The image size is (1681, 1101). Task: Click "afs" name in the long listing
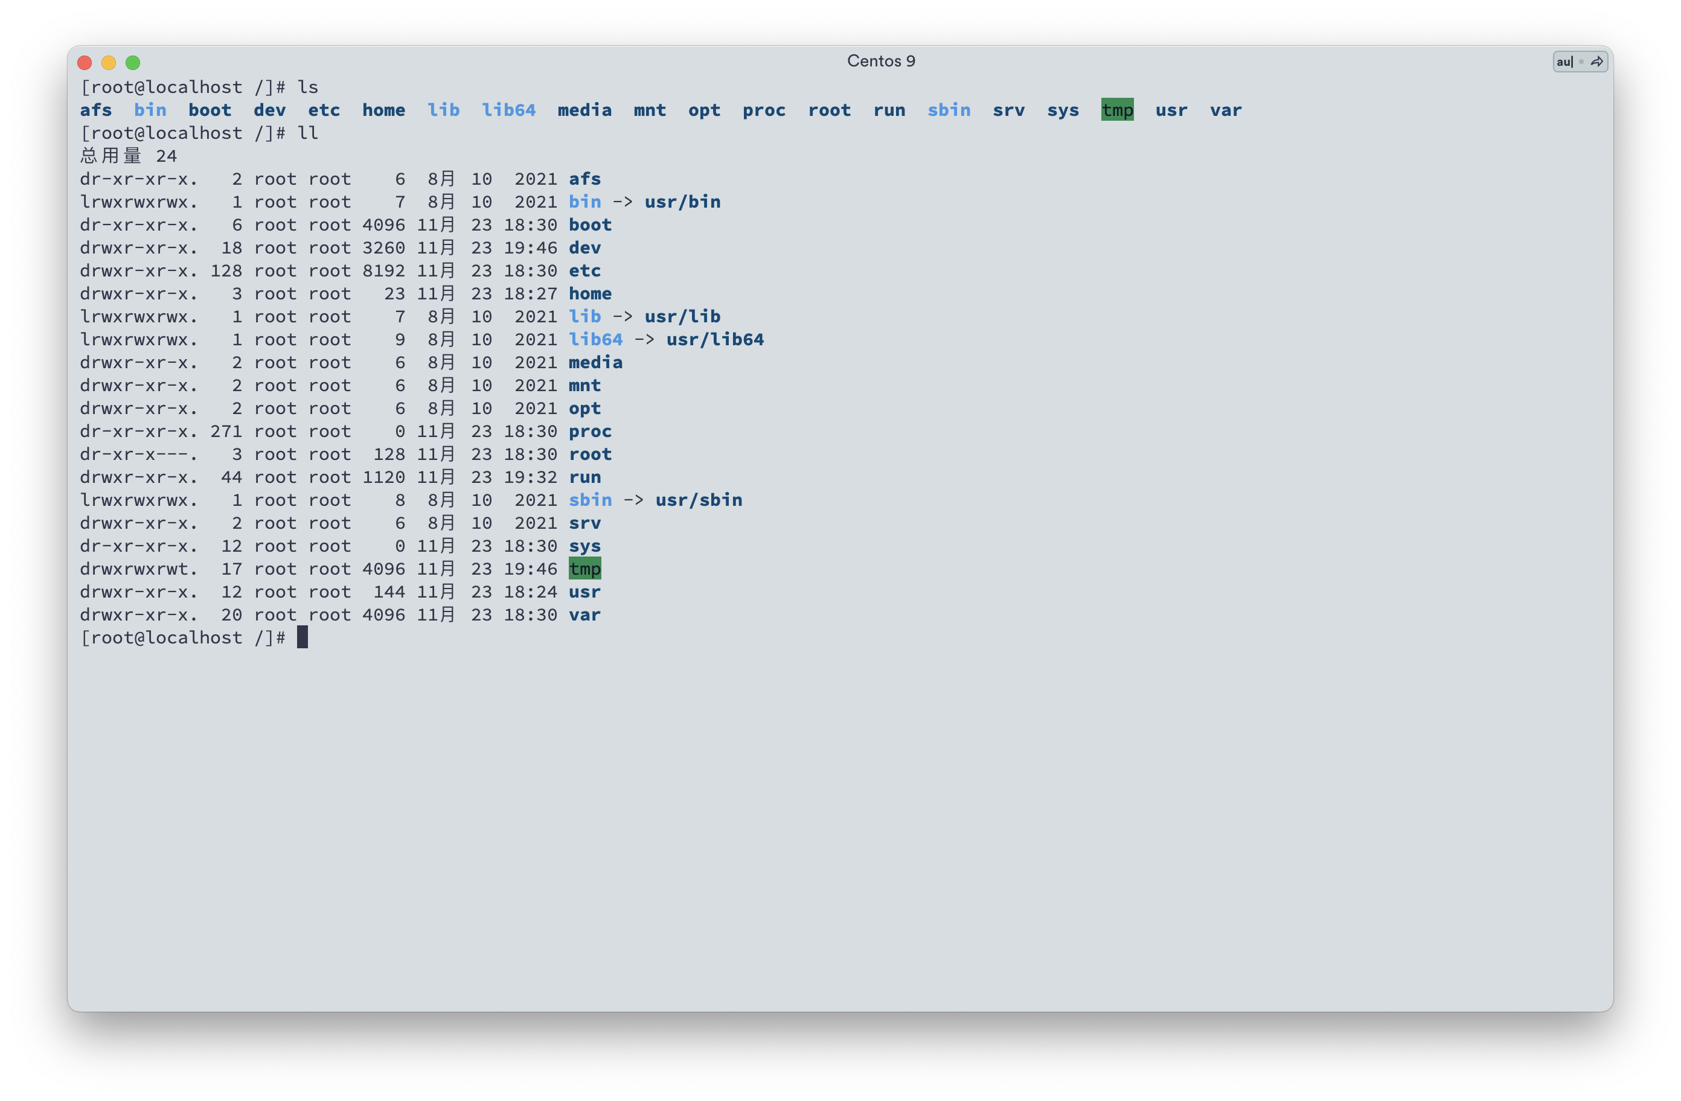(x=585, y=179)
